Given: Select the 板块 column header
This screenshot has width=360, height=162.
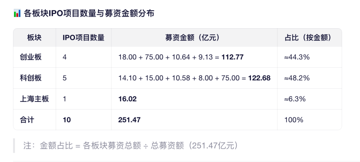Looking at the screenshot, I should [35, 38].
